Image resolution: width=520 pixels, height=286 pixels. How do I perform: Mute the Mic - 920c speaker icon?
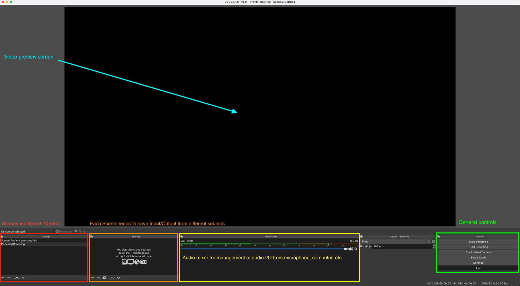coord(350,249)
